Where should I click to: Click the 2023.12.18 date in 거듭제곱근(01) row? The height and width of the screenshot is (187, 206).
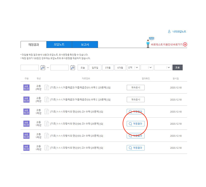pos(176,88)
